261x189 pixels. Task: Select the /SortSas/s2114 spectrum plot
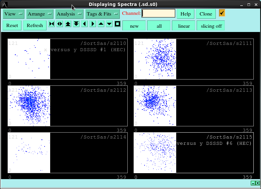tap(68, 153)
